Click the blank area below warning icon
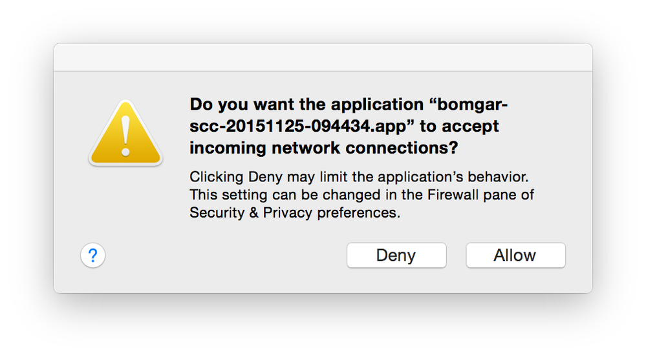This screenshot has height=357, width=646. coord(125,201)
